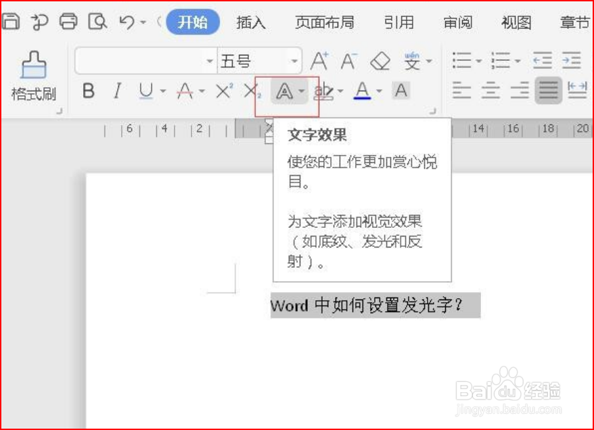Open the bullet list dropdown arrow
Screen dimensions: 594x430
point(478,61)
